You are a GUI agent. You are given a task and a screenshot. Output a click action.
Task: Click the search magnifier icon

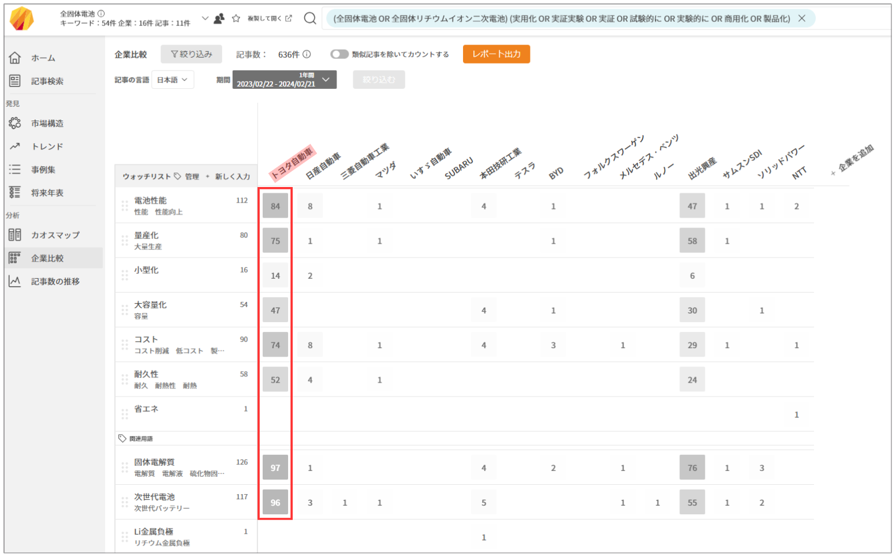310,18
